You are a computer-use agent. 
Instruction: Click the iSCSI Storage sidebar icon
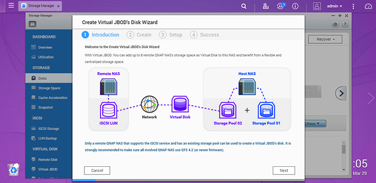34,129
